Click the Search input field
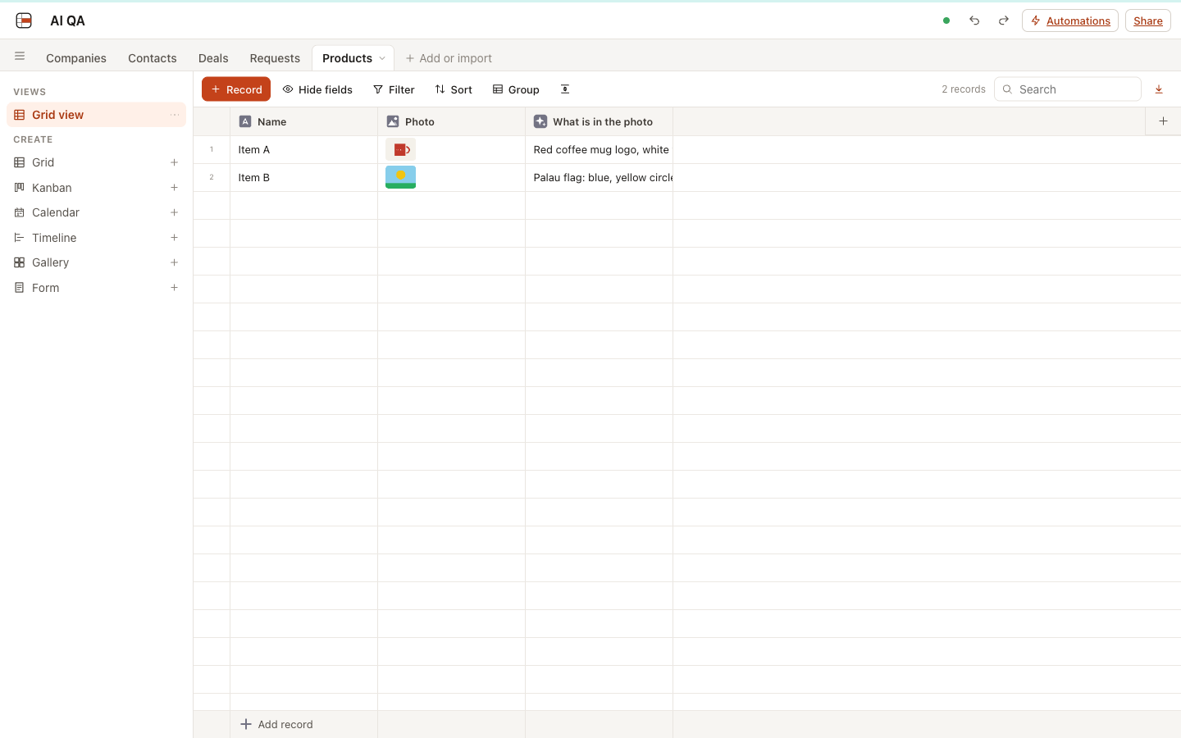Image resolution: width=1181 pixels, height=738 pixels. coord(1068,89)
